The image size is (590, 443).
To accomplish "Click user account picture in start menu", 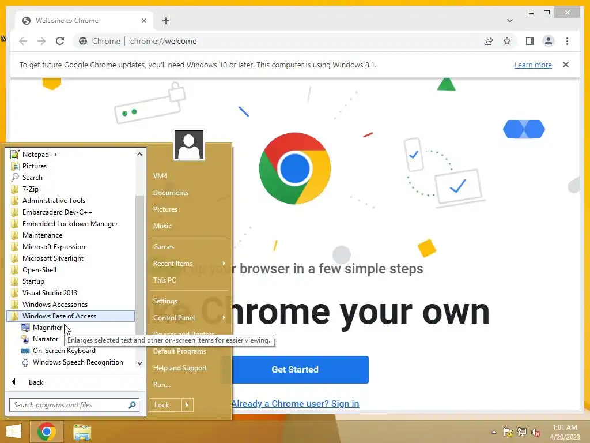I will pyautogui.click(x=189, y=145).
